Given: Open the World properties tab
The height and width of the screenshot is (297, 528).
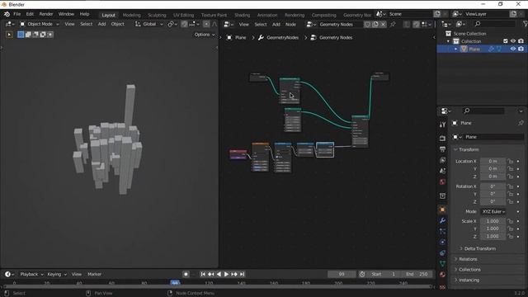Looking at the screenshot, I should pyautogui.click(x=442, y=181).
